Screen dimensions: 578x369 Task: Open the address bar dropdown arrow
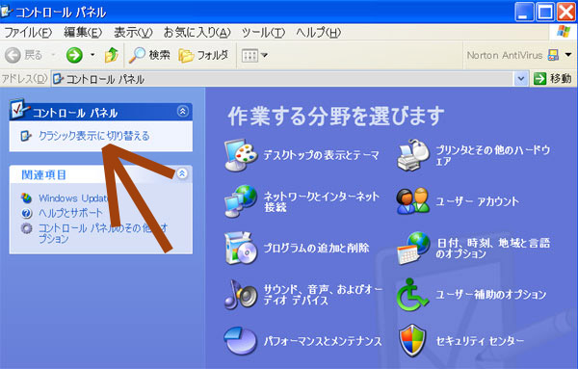click(x=521, y=78)
